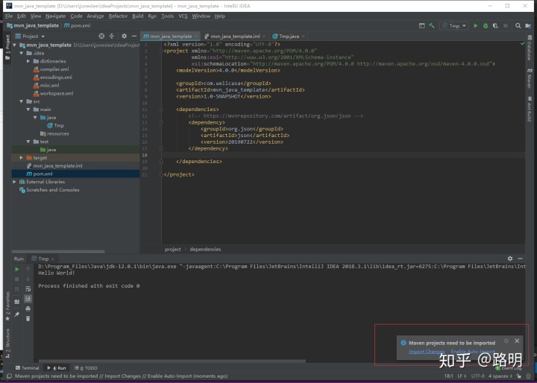Collapse the main folder
The height and width of the screenshot is (383, 537).
[x=28, y=110]
